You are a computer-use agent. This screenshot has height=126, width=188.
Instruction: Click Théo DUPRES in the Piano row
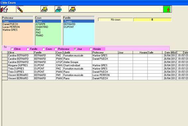pos(21,72)
